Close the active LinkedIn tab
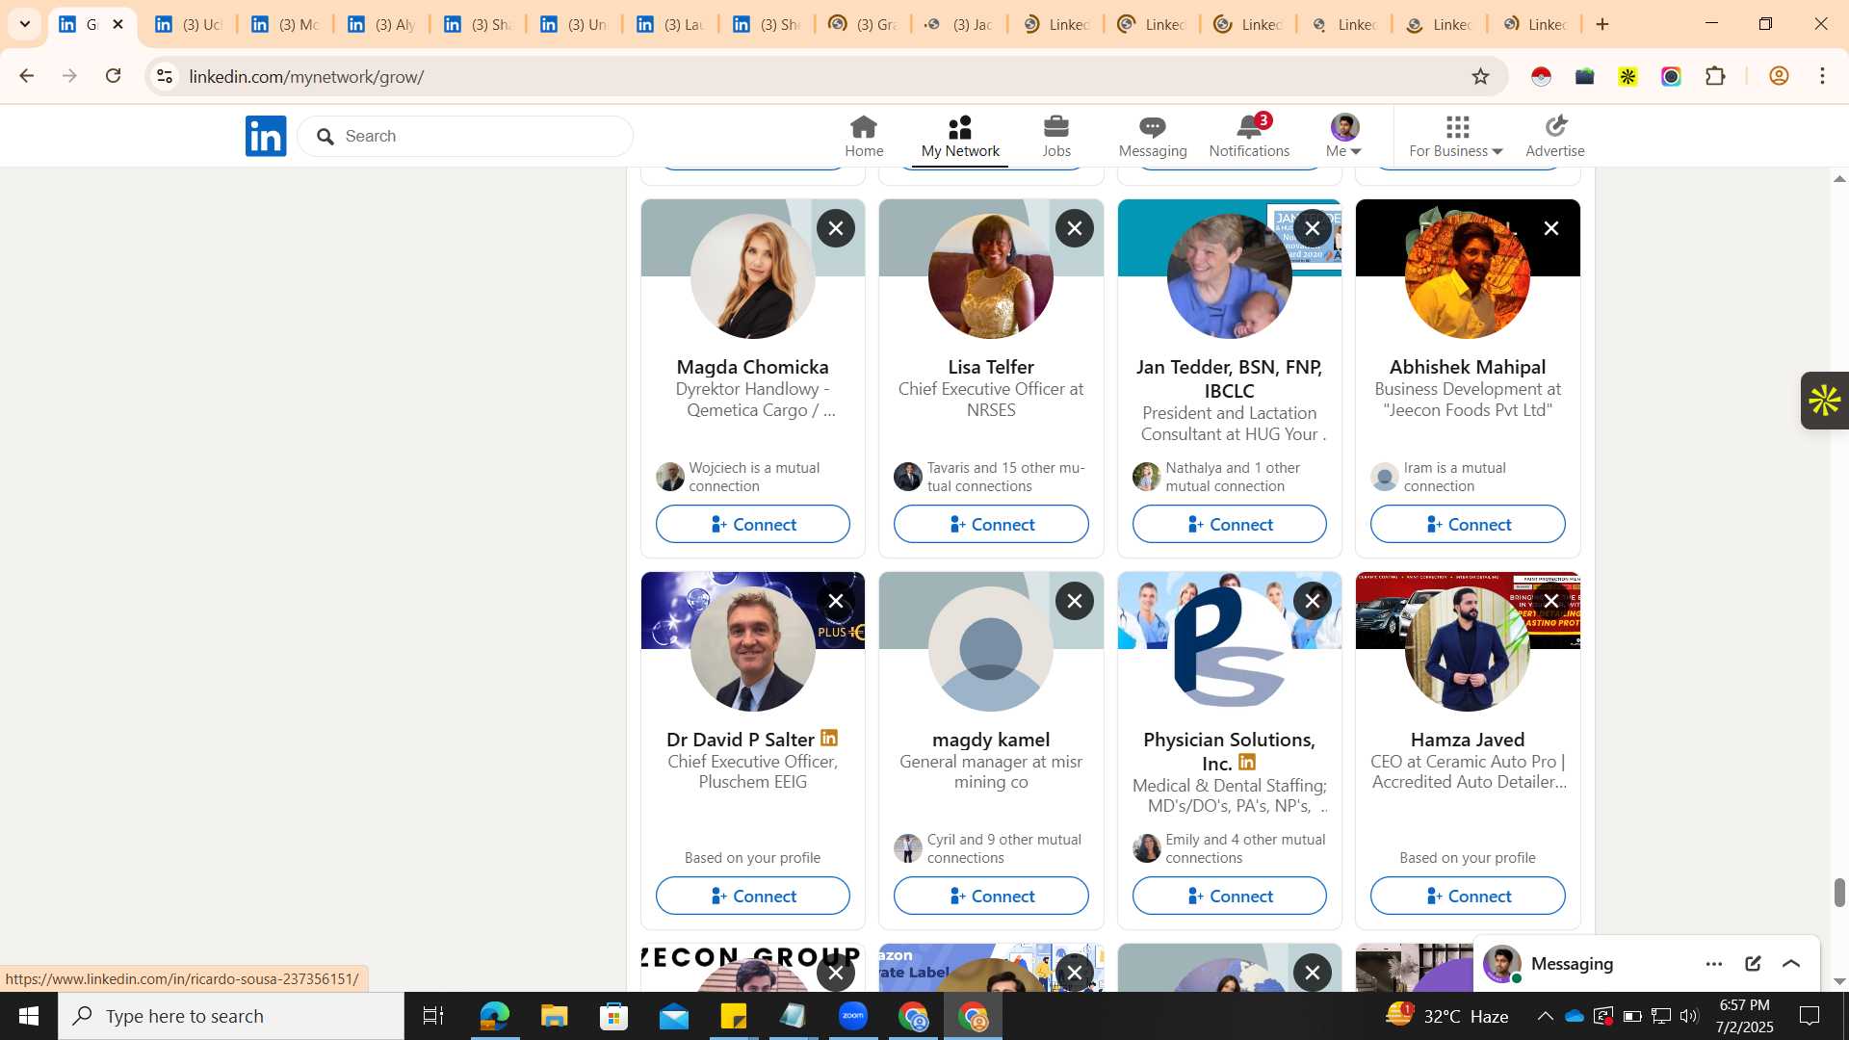 [118, 24]
